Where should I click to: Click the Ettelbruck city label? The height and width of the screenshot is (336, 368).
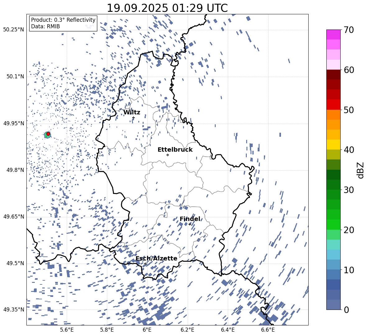pos(175,150)
